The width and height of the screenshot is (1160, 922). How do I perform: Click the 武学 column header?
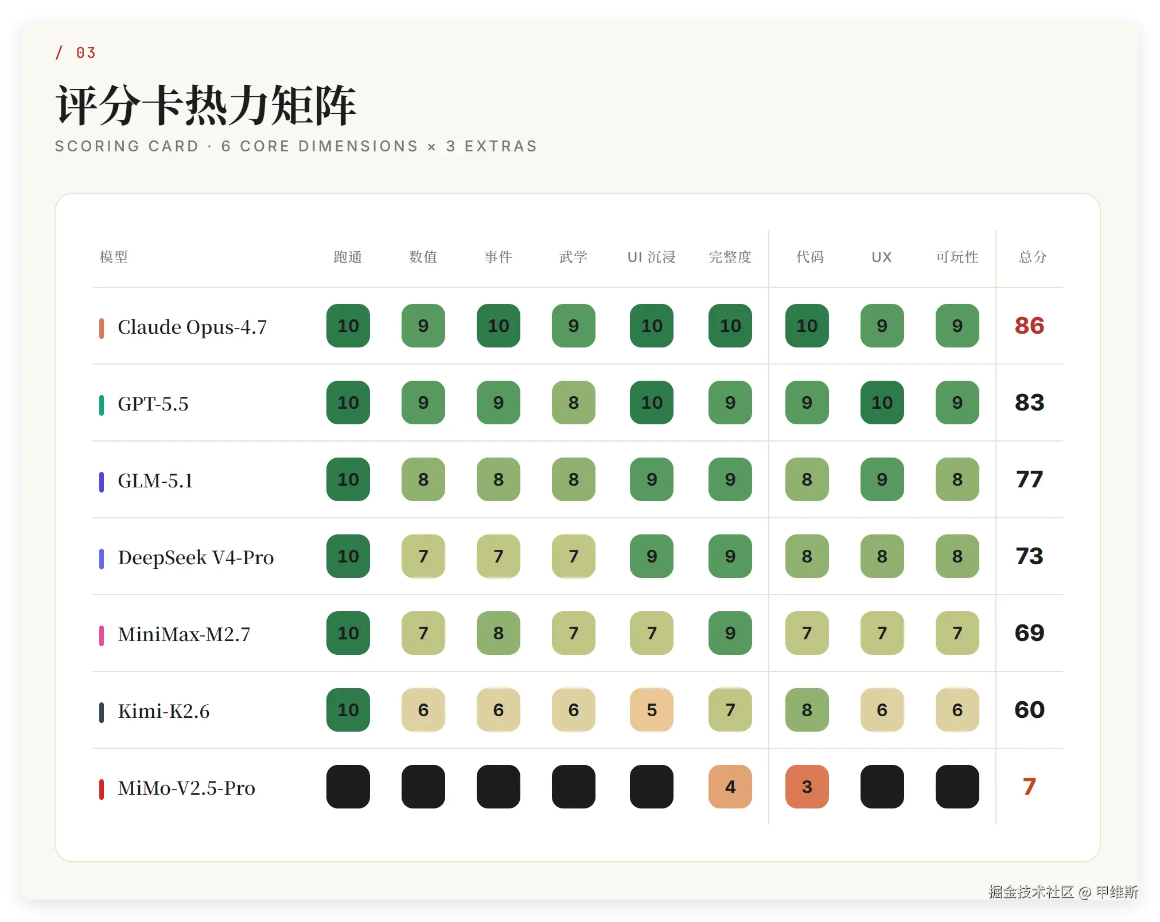(573, 257)
